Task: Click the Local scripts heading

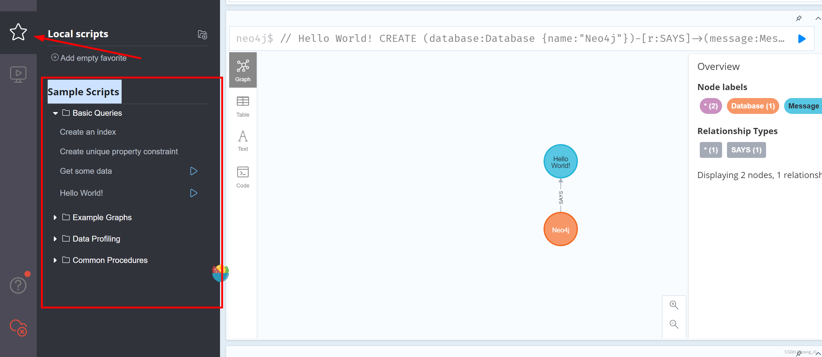Action: 78,34
